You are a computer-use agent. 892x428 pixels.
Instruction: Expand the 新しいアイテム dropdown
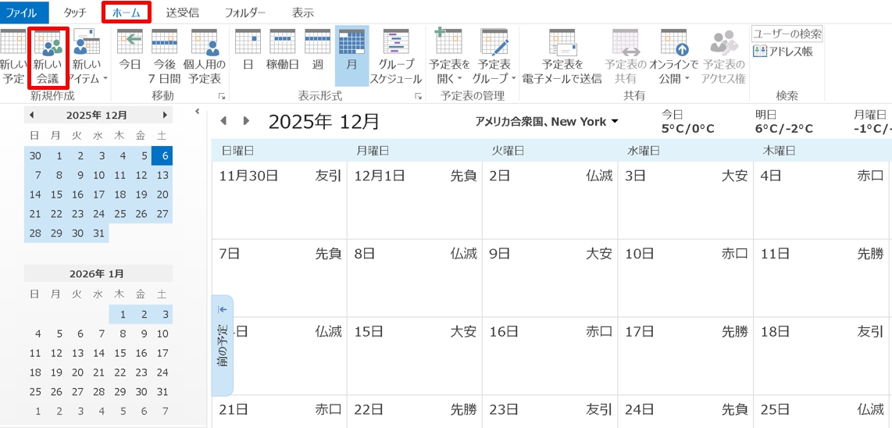tap(87, 70)
